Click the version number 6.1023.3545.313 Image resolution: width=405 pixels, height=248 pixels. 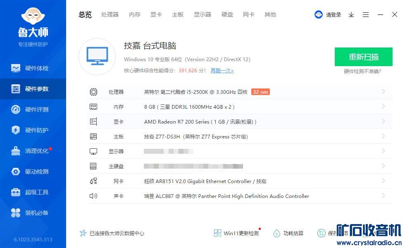pyautogui.click(x=33, y=239)
